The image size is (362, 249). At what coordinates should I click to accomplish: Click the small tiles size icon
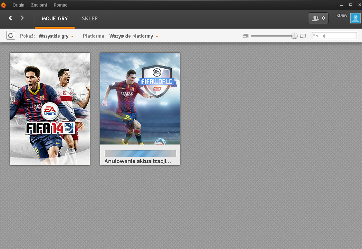245,36
